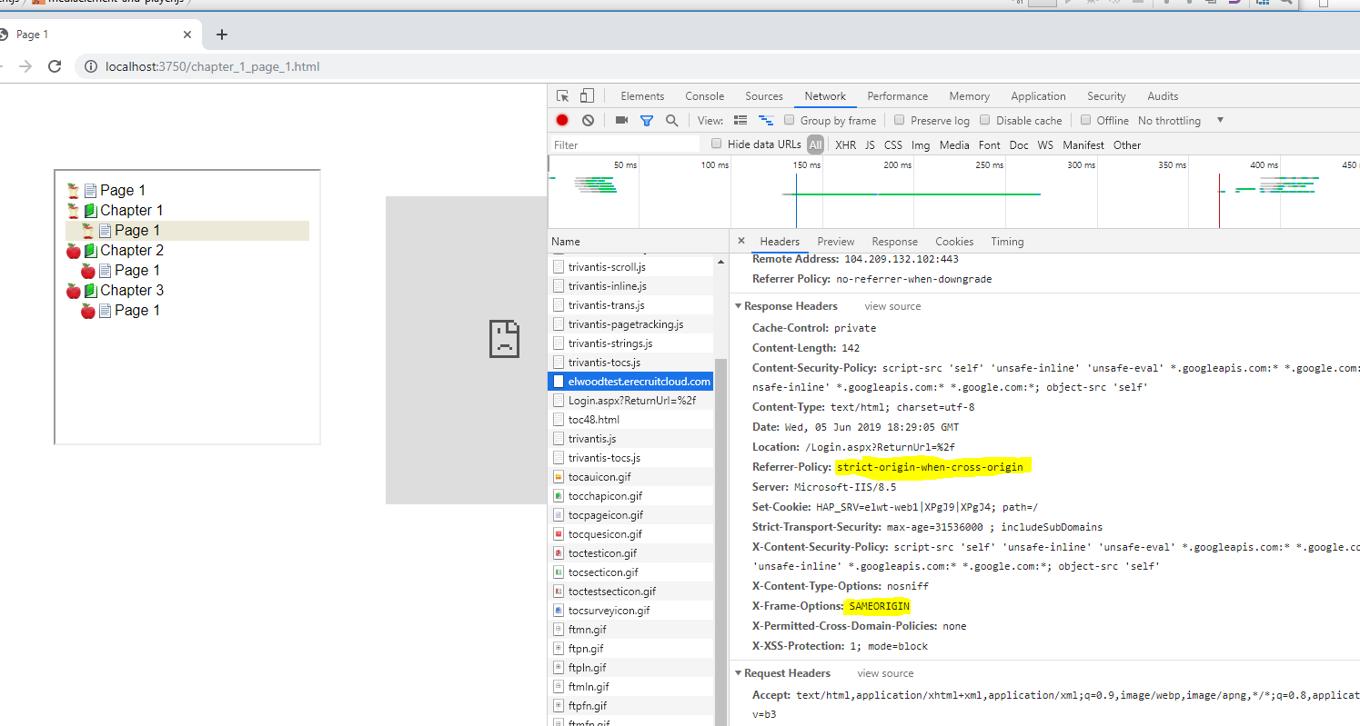Open Chapter 2 in the table of contents
This screenshot has width=1360, height=726.
pyautogui.click(x=132, y=251)
